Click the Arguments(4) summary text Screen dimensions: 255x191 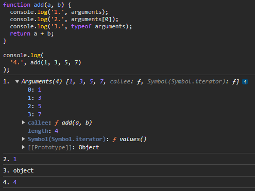tap(130, 81)
